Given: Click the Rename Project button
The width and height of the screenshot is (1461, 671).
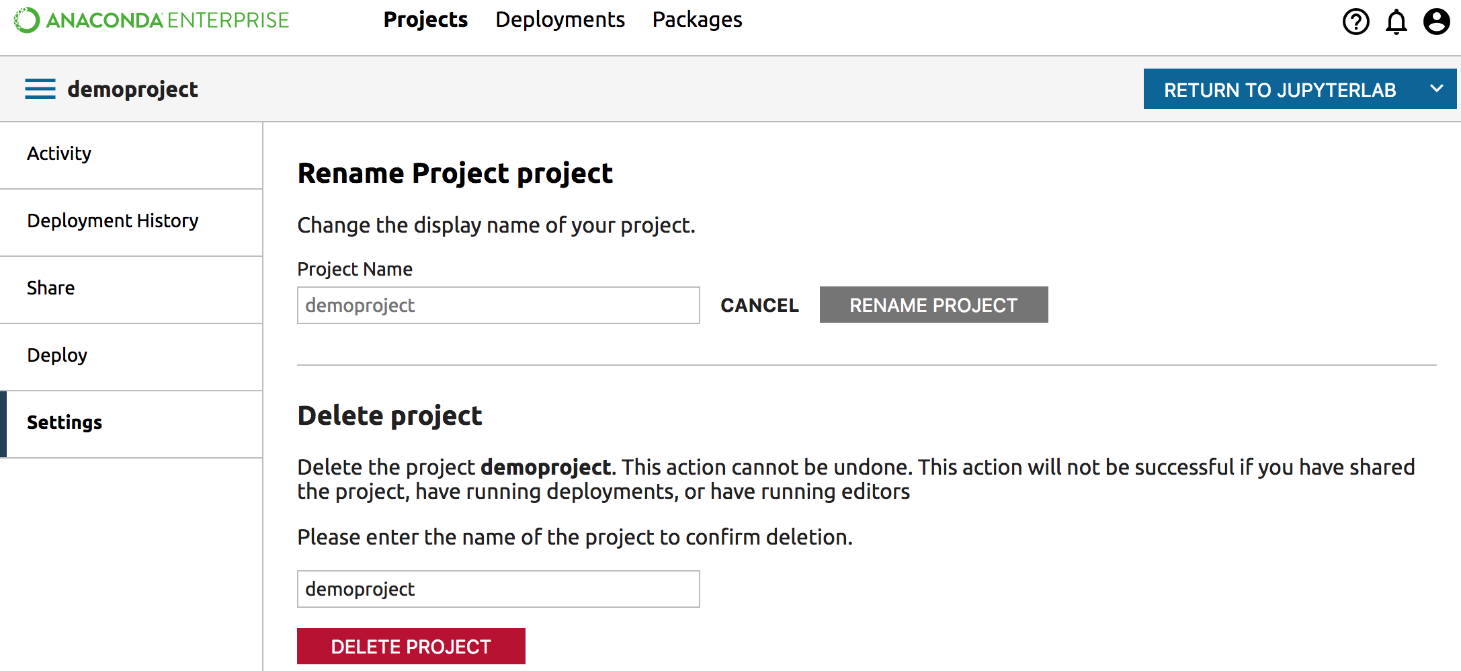Looking at the screenshot, I should pos(933,305).
